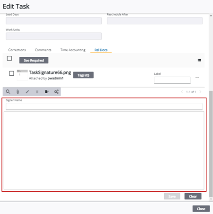Click the trash delete icon

tap(37, 92)
